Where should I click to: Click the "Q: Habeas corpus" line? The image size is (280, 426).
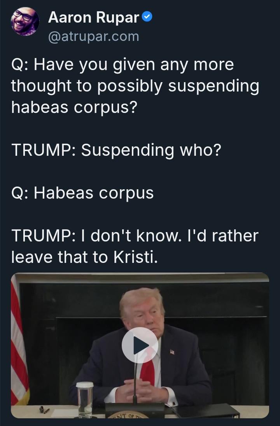click(x=82, y=193)
